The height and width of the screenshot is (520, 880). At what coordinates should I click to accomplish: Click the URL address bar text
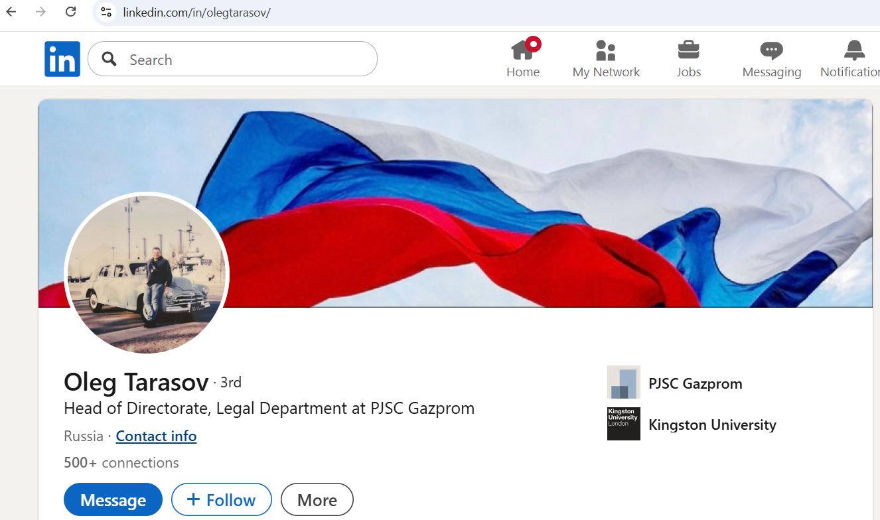196,13
